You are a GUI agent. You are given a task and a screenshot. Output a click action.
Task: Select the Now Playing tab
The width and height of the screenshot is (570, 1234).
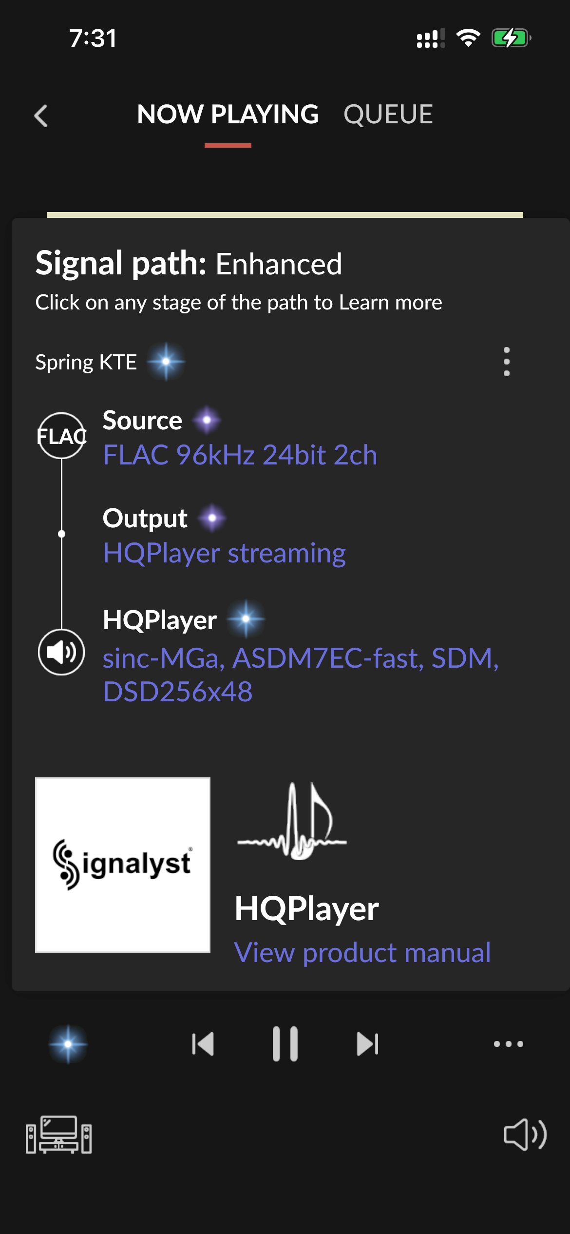click(x=228, y=115)
